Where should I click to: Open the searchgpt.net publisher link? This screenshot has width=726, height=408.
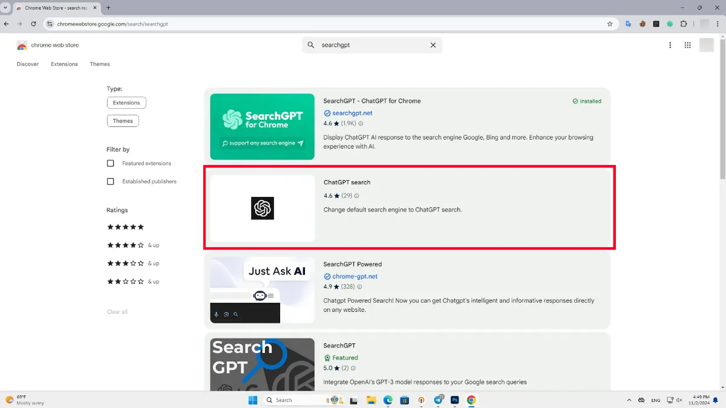[352, 113]
